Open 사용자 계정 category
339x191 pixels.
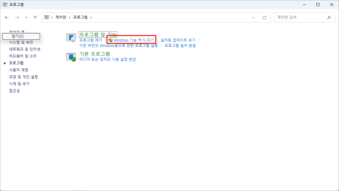(x=19, y=70)
